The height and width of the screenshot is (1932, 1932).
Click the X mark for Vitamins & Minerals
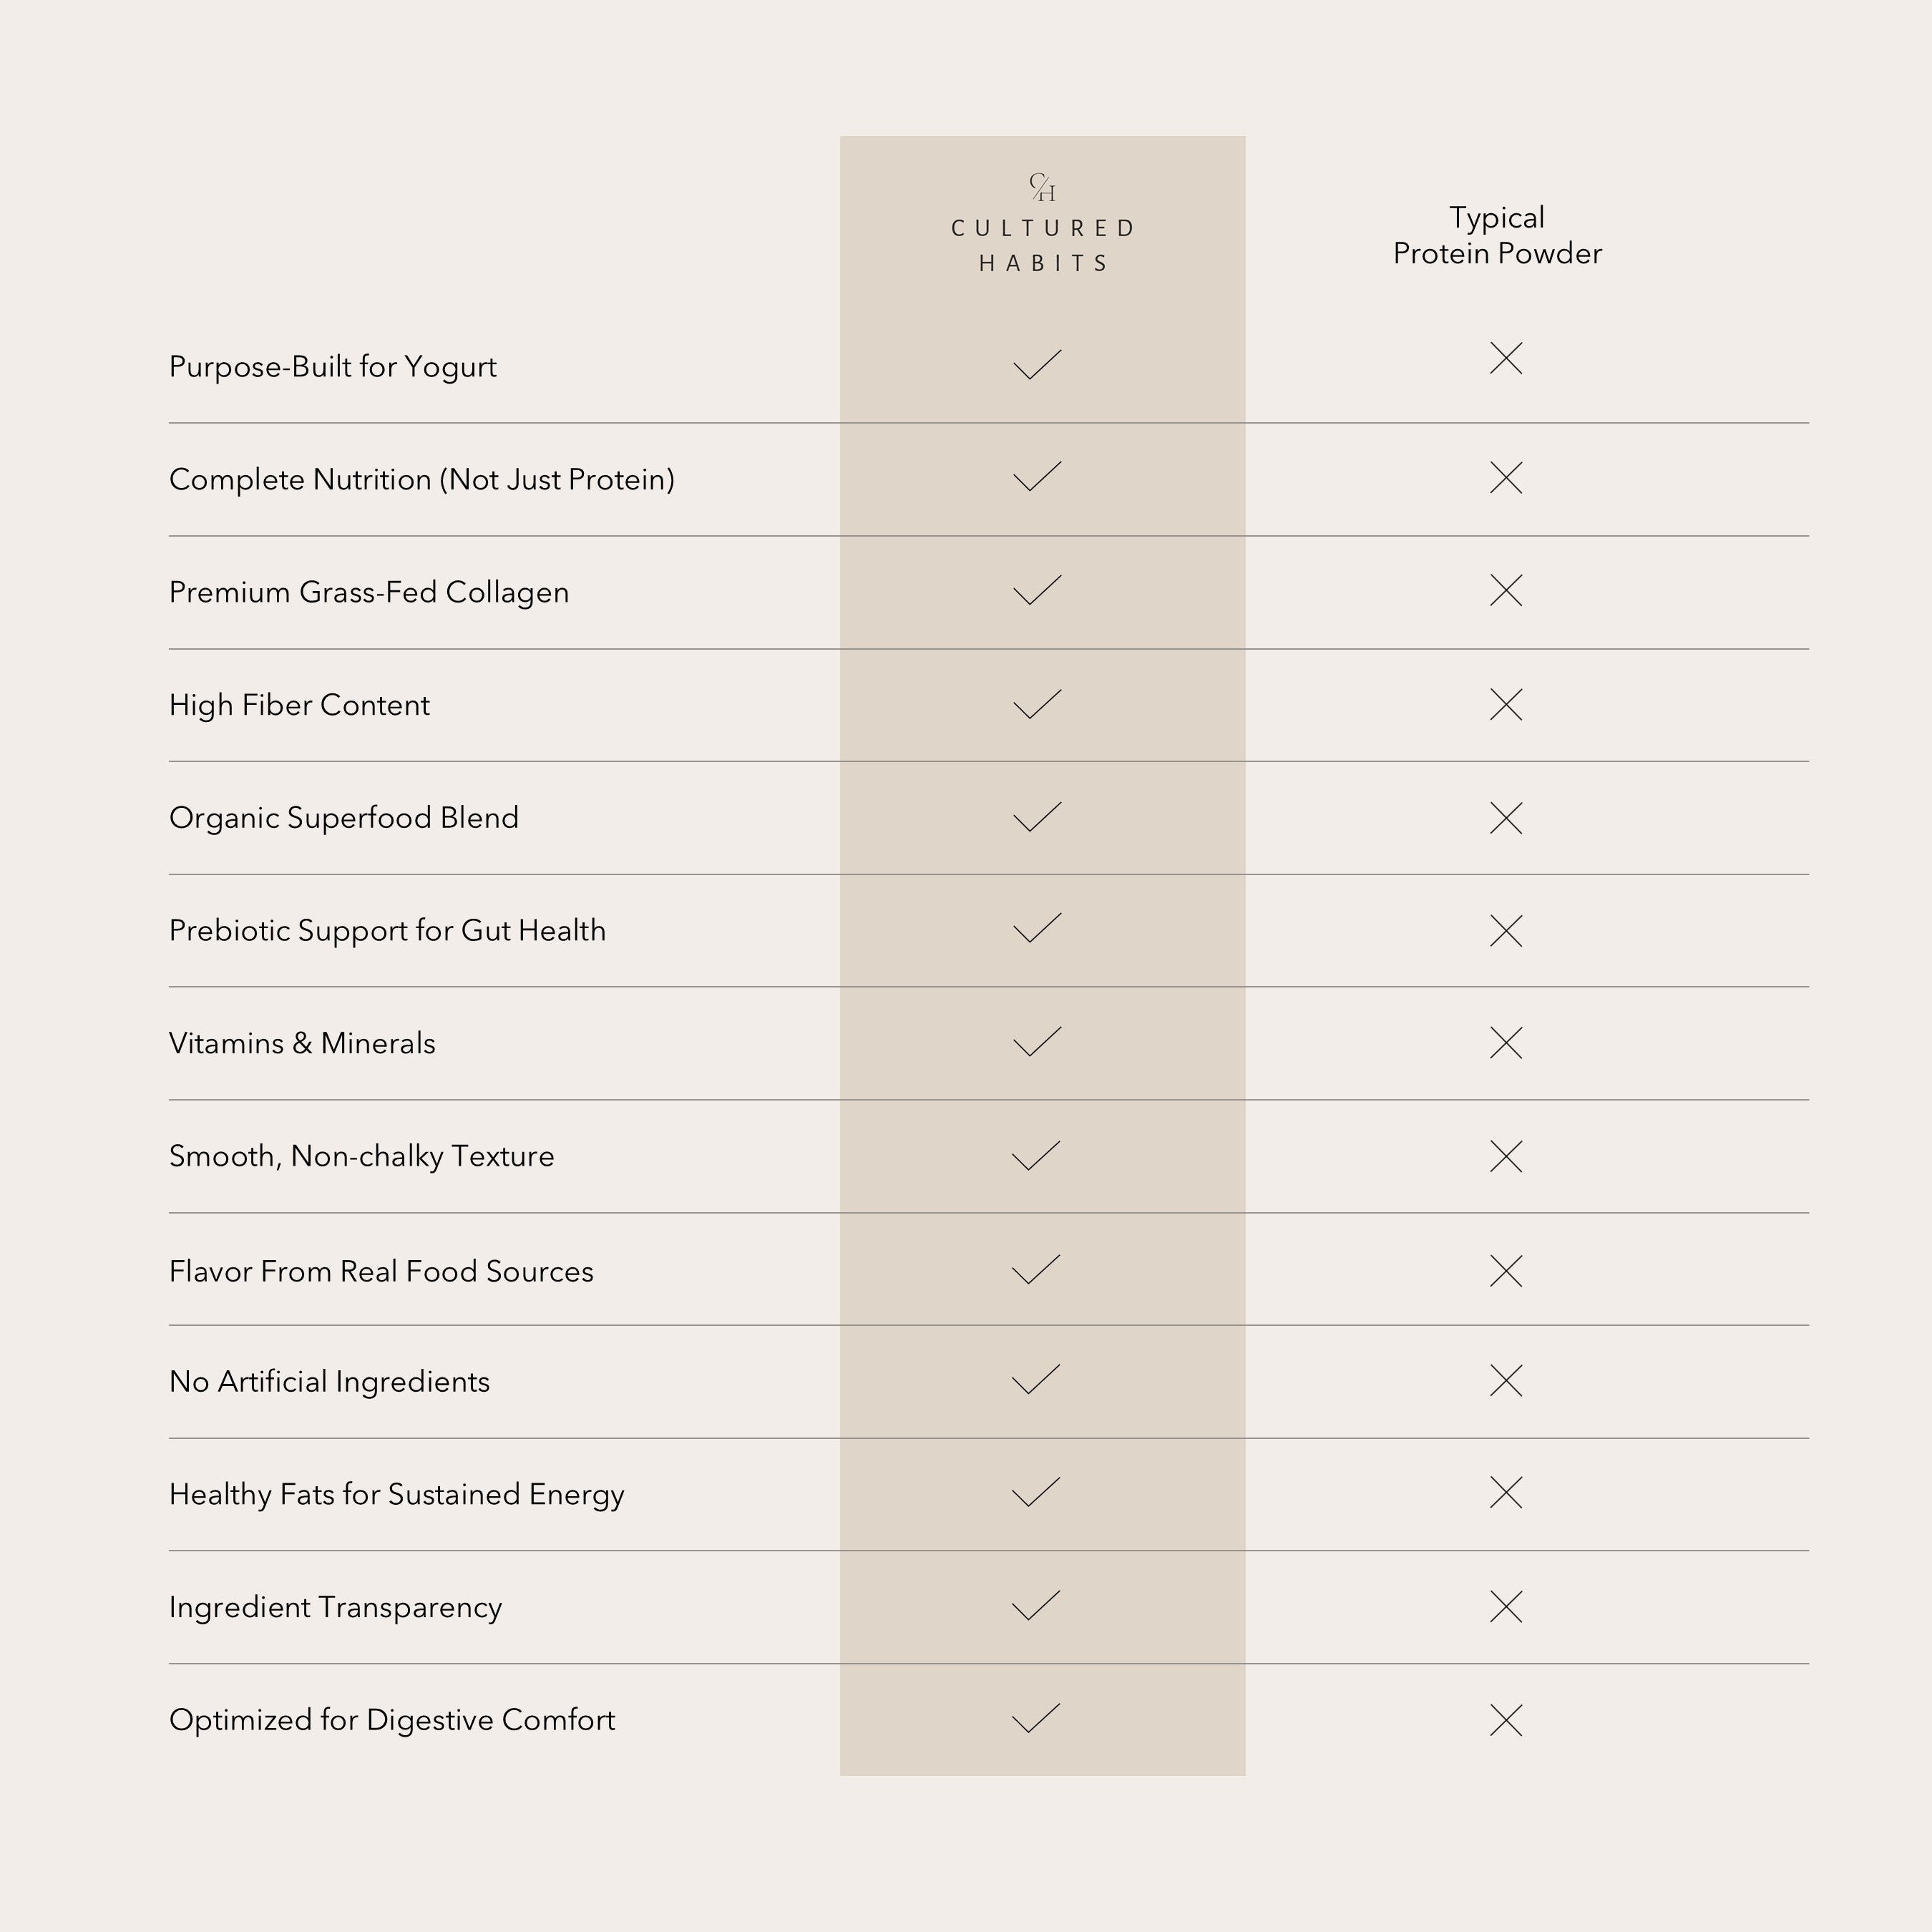(x=1505, y=1043)
